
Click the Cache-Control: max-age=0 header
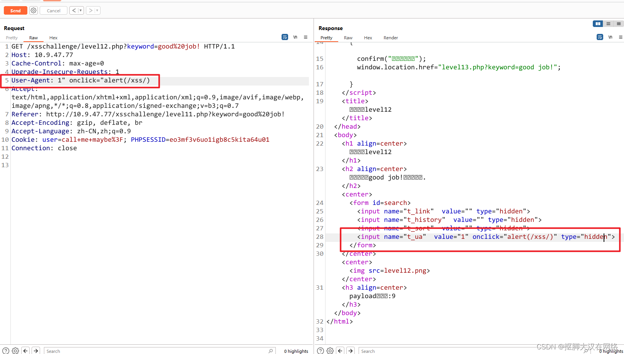(58, 63)
